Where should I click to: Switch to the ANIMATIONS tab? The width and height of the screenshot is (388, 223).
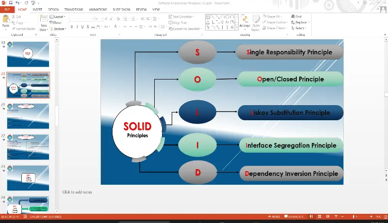pos(98,9)
